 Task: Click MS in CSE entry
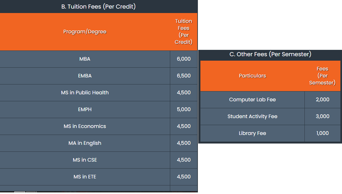point(85,160)
